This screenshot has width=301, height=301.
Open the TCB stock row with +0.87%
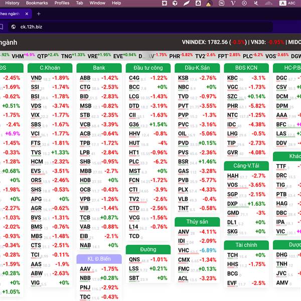[99, 218]
